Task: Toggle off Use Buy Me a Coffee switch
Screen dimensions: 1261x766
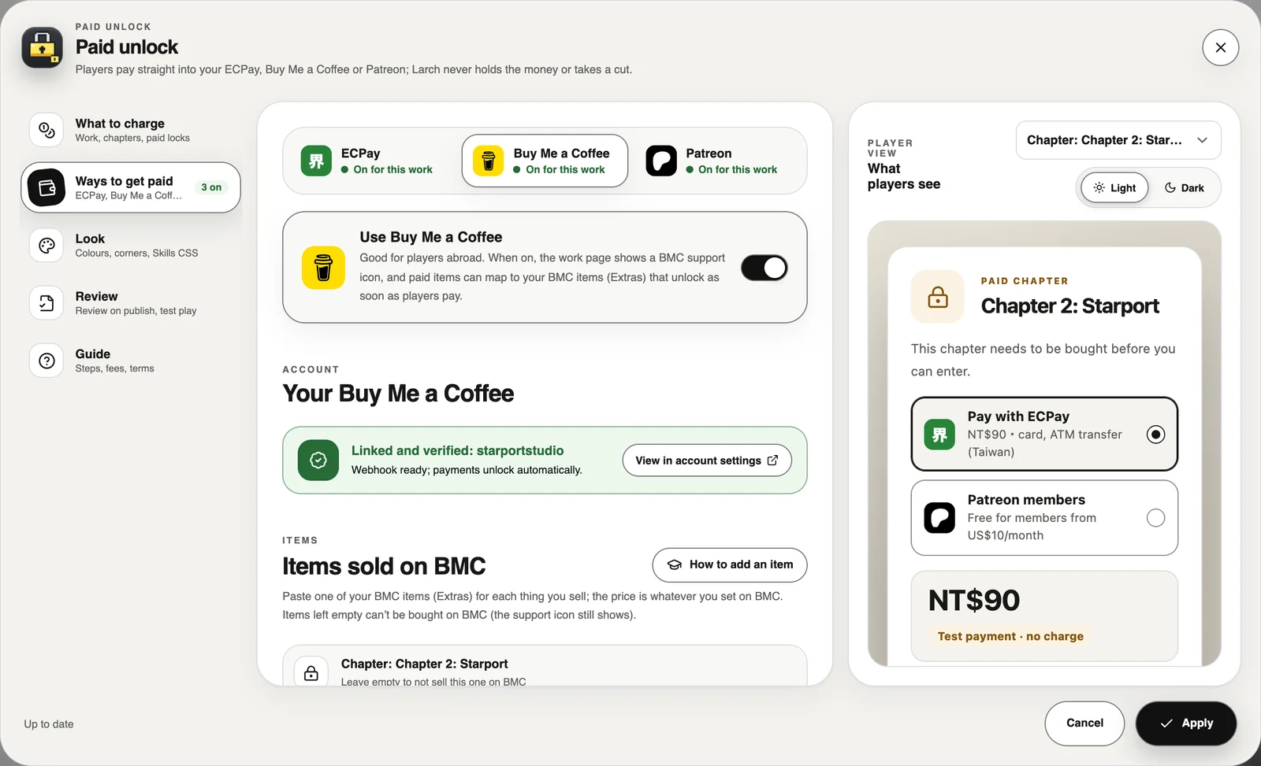Action: tap(764, 268)
